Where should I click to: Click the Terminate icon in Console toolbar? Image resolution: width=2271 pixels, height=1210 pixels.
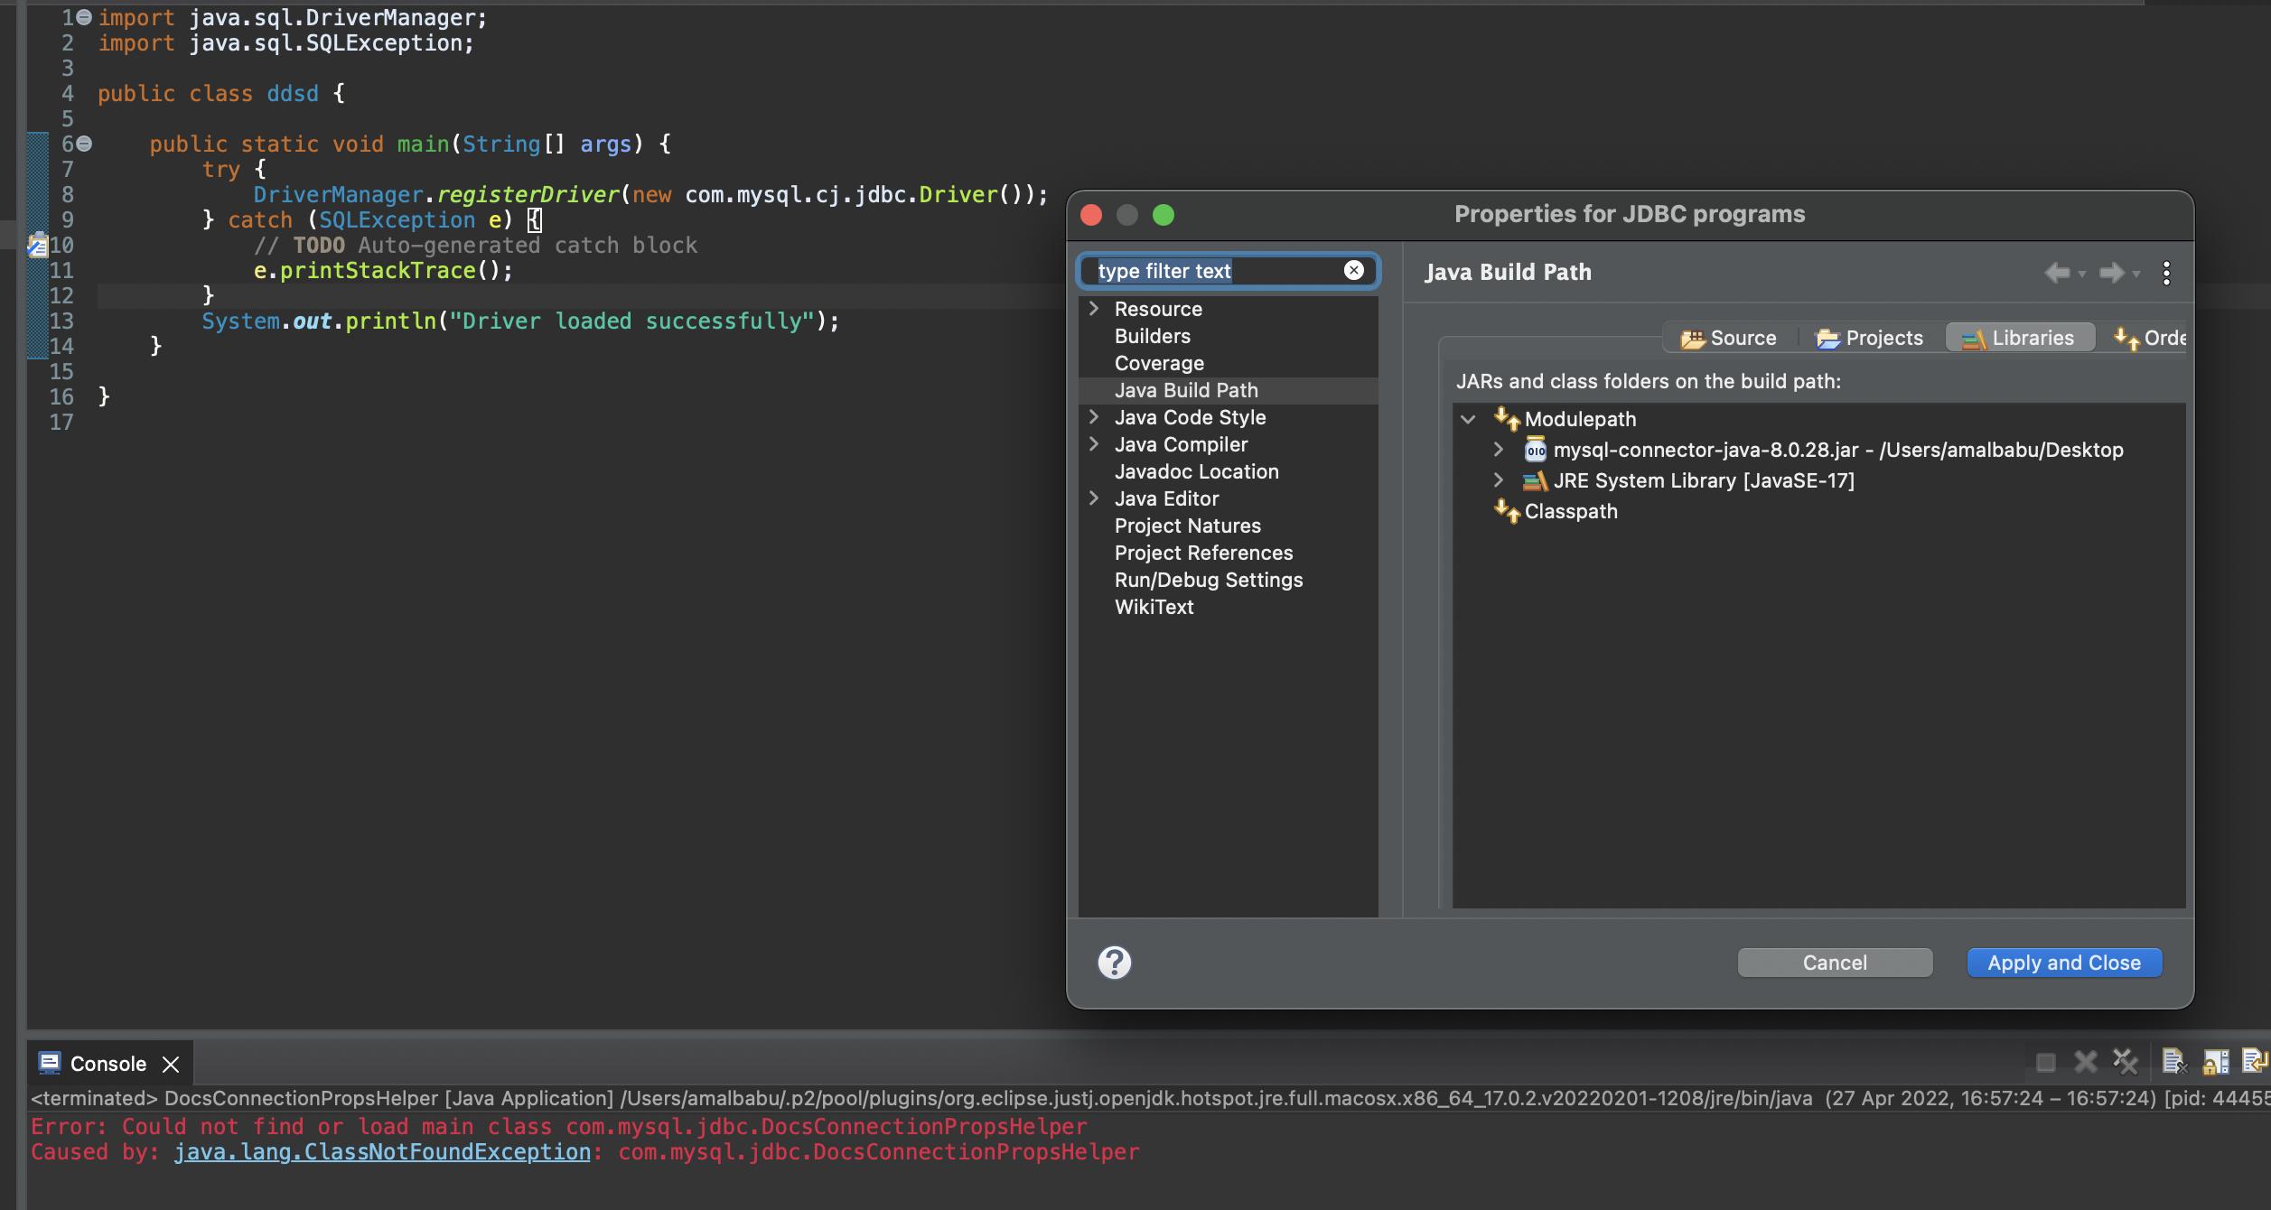2046,1063
